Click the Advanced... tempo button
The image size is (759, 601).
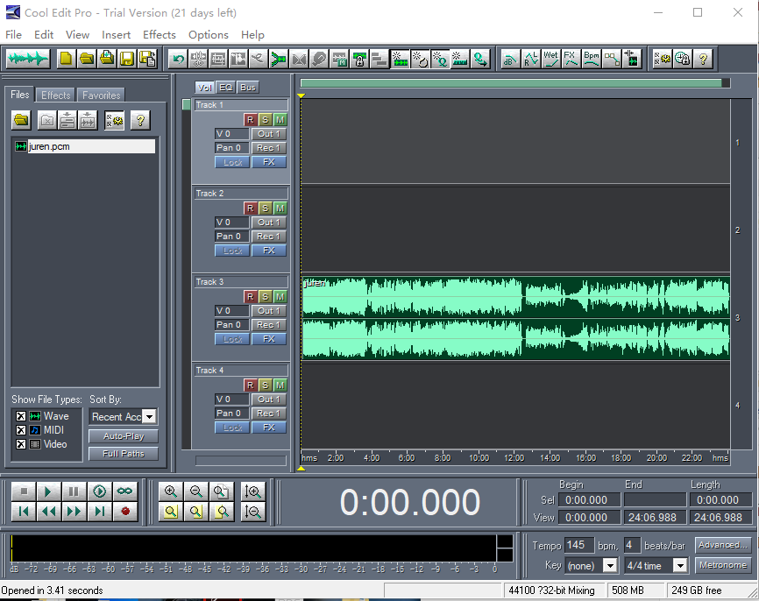point(723,545)
